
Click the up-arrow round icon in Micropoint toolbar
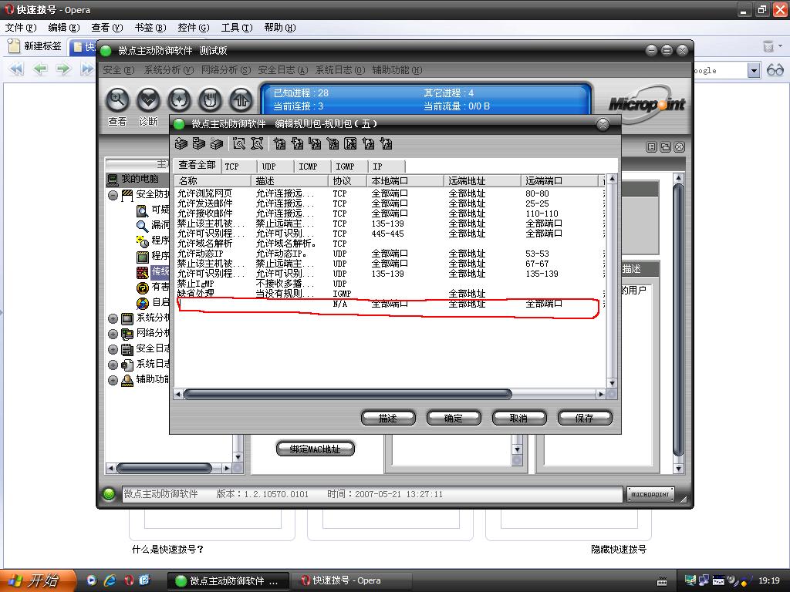click(241, 100)
